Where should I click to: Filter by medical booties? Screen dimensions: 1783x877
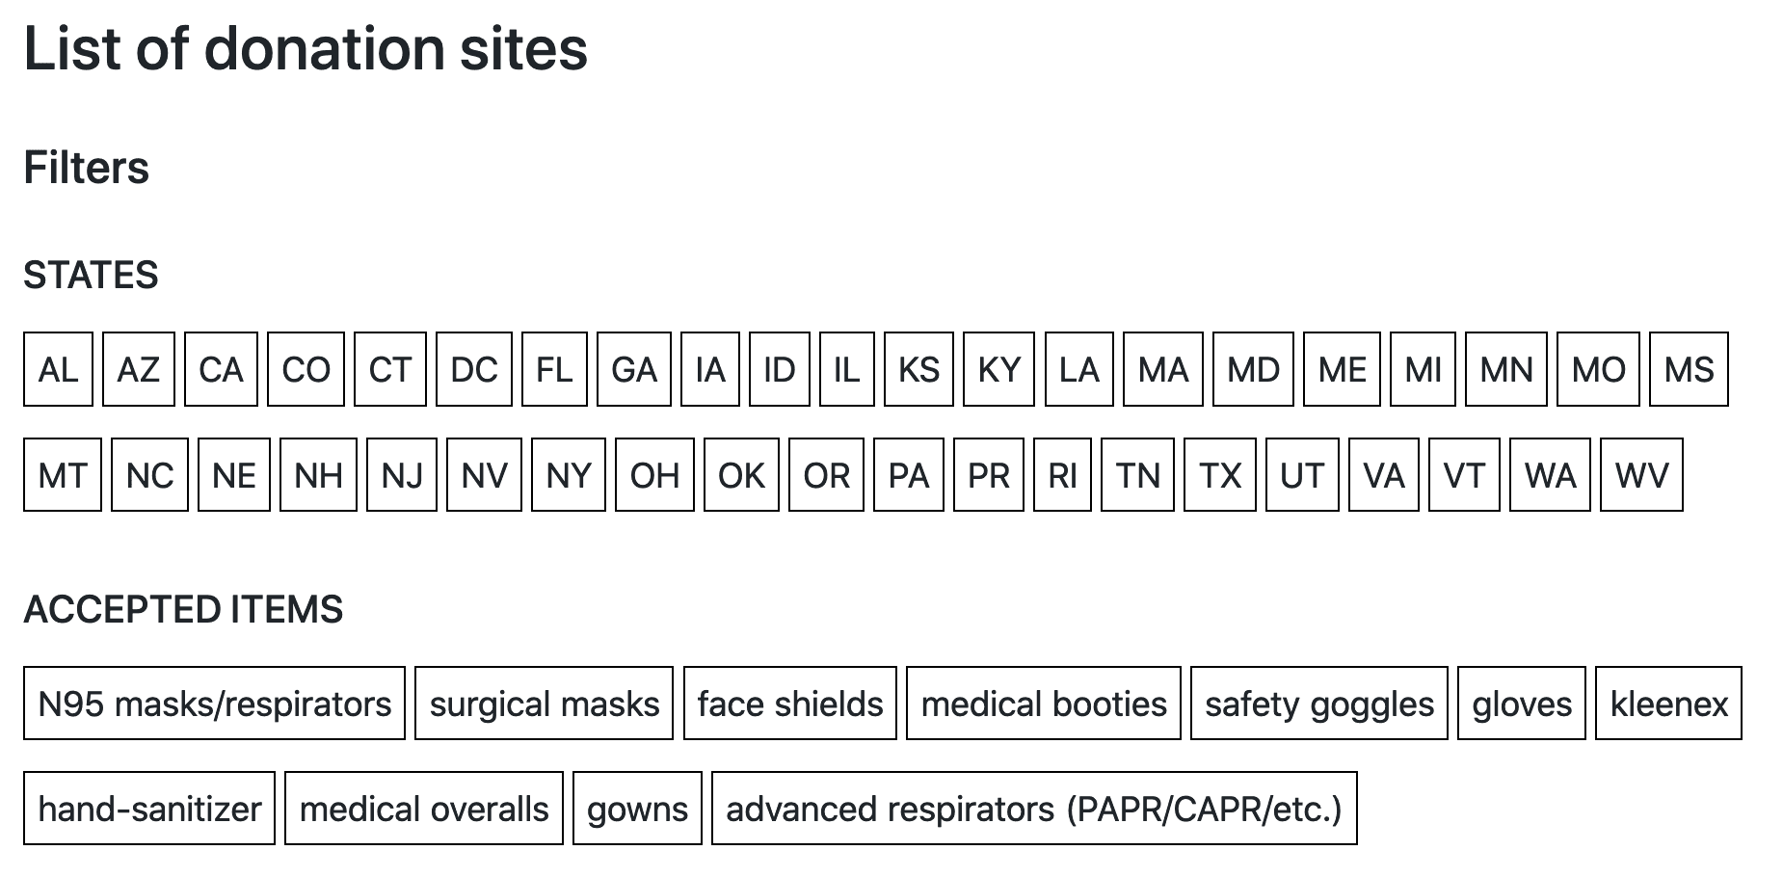pos(1043,704)
